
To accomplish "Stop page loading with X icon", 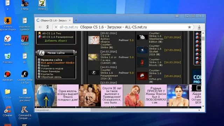I will tap(56, 27).
